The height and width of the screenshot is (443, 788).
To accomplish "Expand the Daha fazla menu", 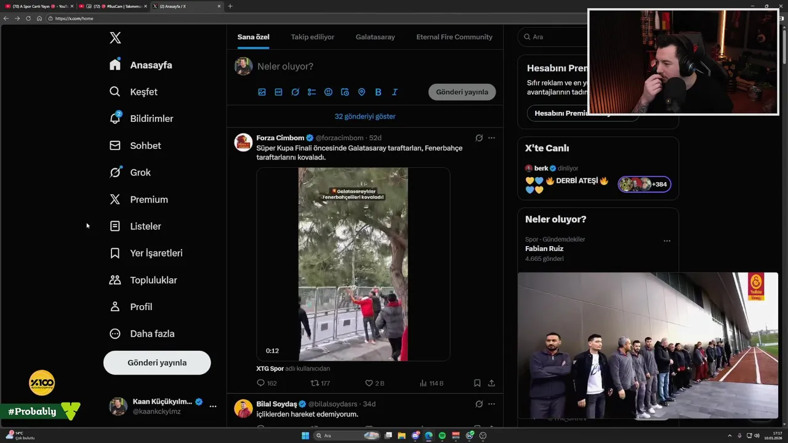I will coord(142,333).
